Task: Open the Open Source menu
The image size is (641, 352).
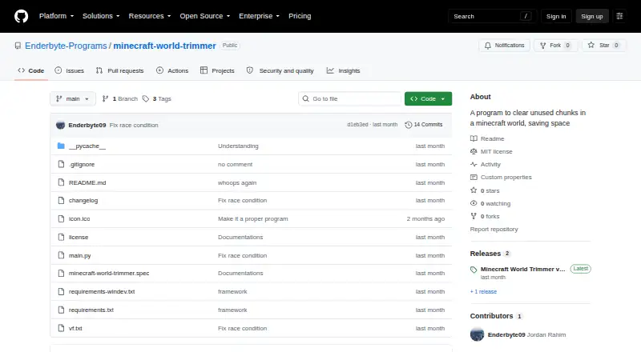Action: (205, 16)
